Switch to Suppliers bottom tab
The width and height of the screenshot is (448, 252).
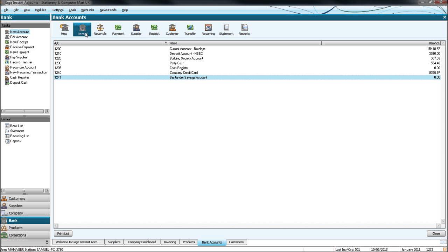(114, 242)
